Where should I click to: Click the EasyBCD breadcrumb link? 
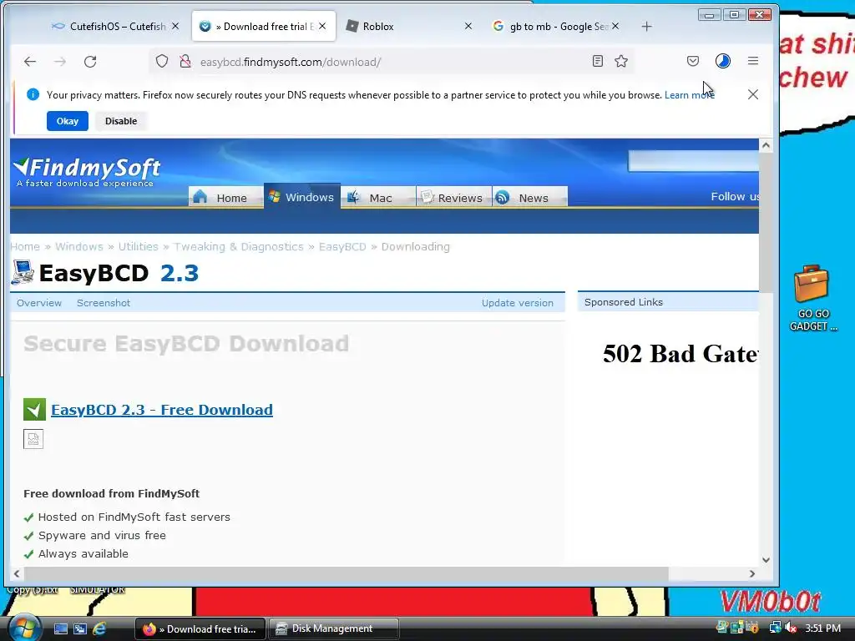pyautogui.click(x=342, y=247)
